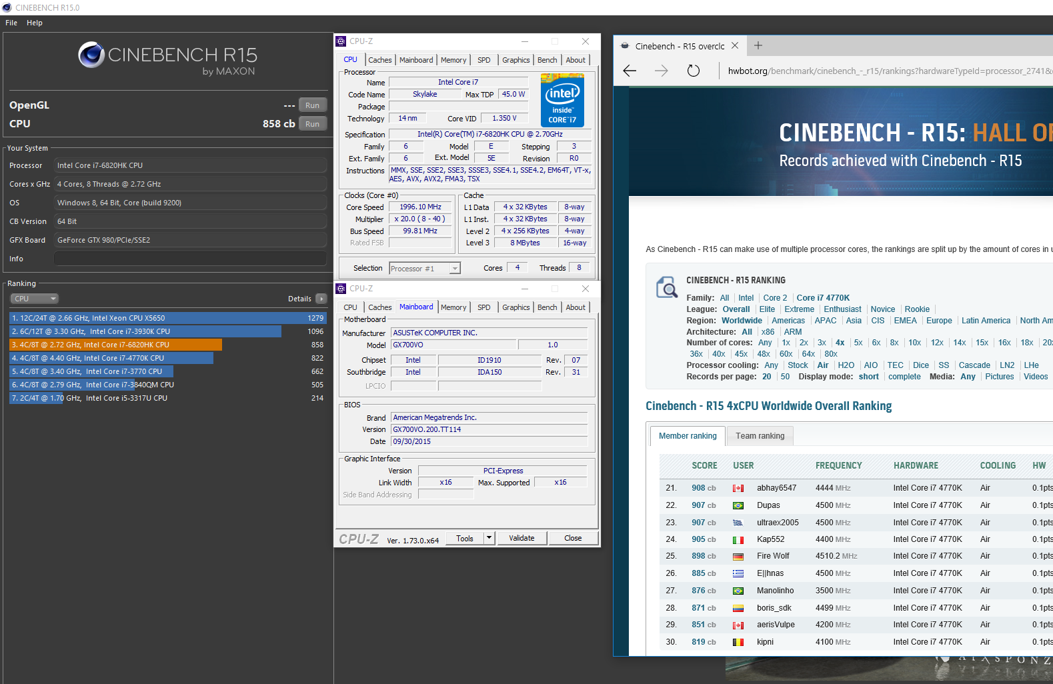1053x684 pixels.
Task: Click the Cinebench ranking magnifier icon
Action: 666,287
